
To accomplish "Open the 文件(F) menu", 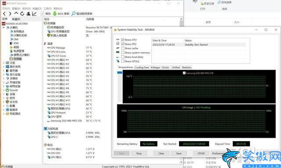I will (6, 8).
